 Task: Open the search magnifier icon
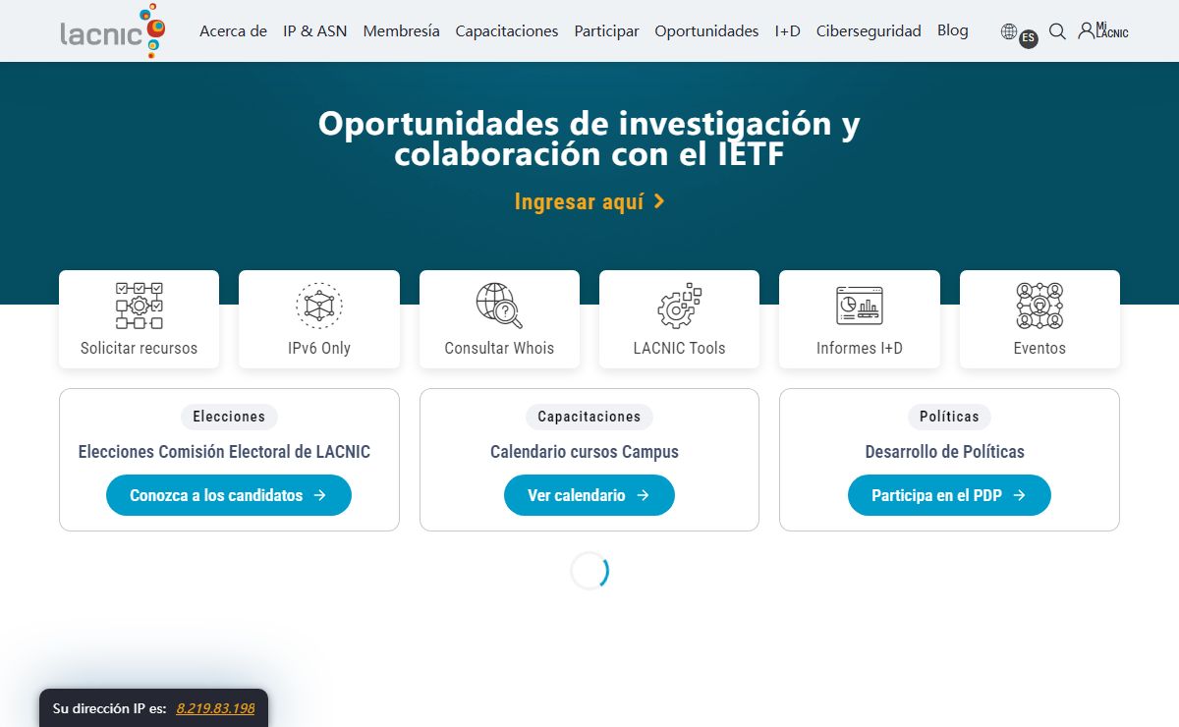[x=1057, y=31]
